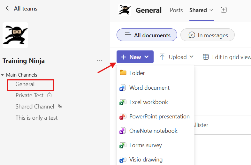Open the New dropdown button

pyautogui.click(x=135, y=57)
